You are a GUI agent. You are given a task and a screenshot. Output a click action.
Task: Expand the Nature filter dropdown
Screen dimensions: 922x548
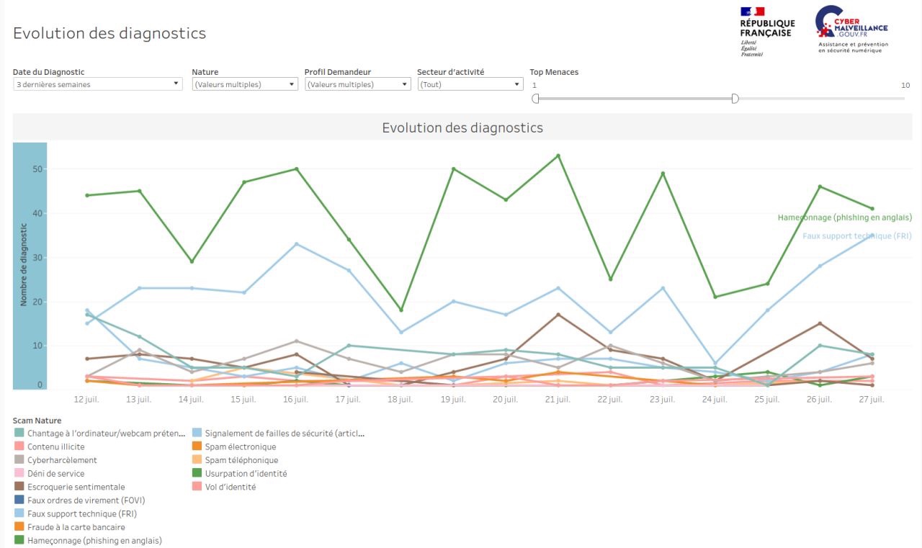click(244, 84)
